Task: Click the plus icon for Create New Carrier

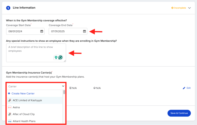Action: 9,93
